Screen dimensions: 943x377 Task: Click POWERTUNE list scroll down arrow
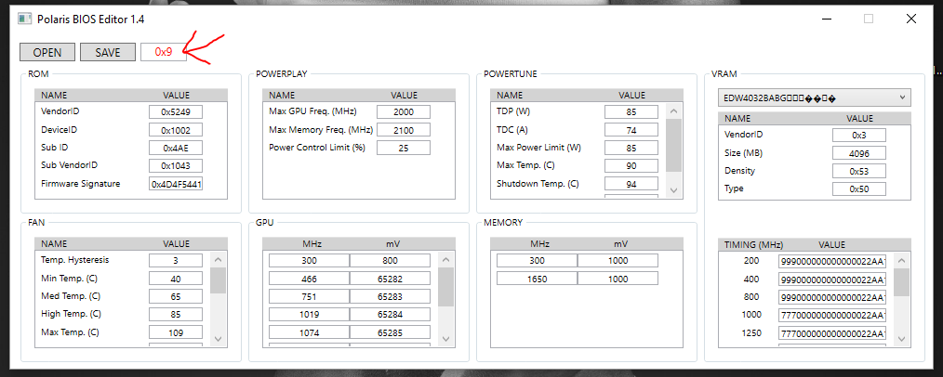(673, 190)
